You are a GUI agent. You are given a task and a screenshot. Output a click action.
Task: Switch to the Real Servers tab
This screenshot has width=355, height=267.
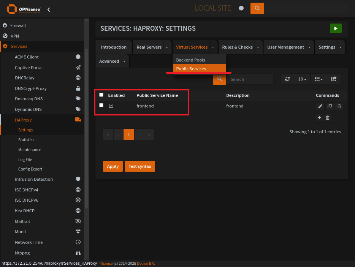click(x=149, y=47)
